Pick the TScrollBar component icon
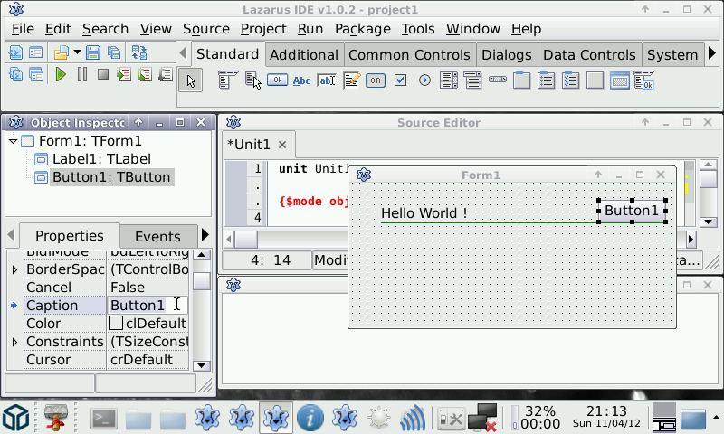The height and width of the screenshot is (434, 724). click(497, 80)
